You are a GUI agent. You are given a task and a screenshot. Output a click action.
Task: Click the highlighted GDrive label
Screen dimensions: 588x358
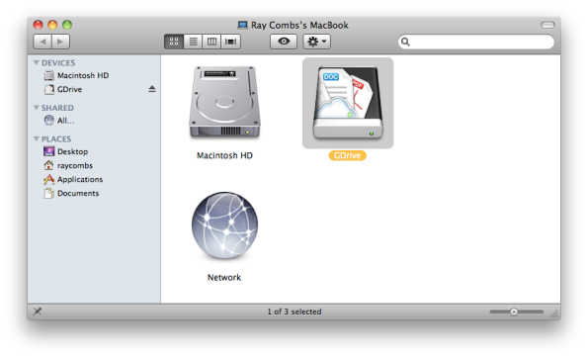(347, 155)
